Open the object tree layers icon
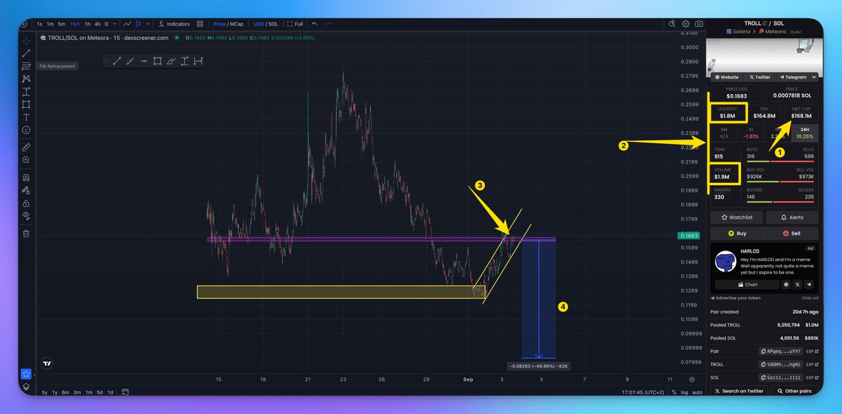The image size is (842, 414). click(26, 386)
